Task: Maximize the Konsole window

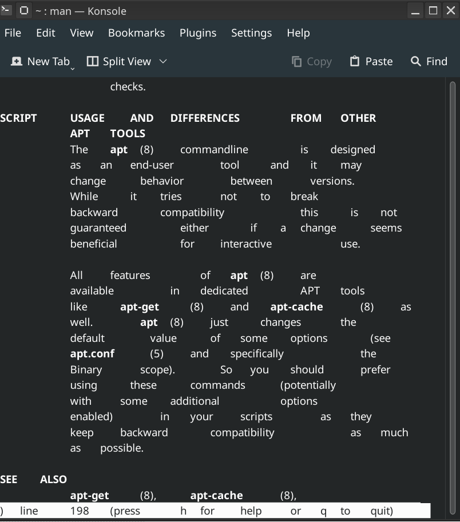Action: (433, 10)
